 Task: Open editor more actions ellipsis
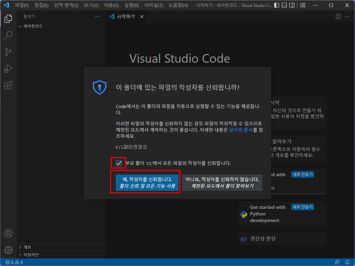point(347,17)
